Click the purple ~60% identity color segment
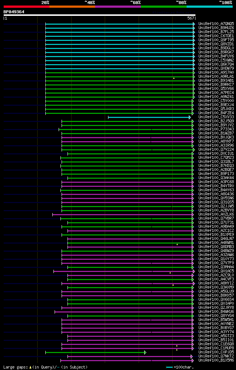This screenshot has height=370, width=236. [118, 7]
